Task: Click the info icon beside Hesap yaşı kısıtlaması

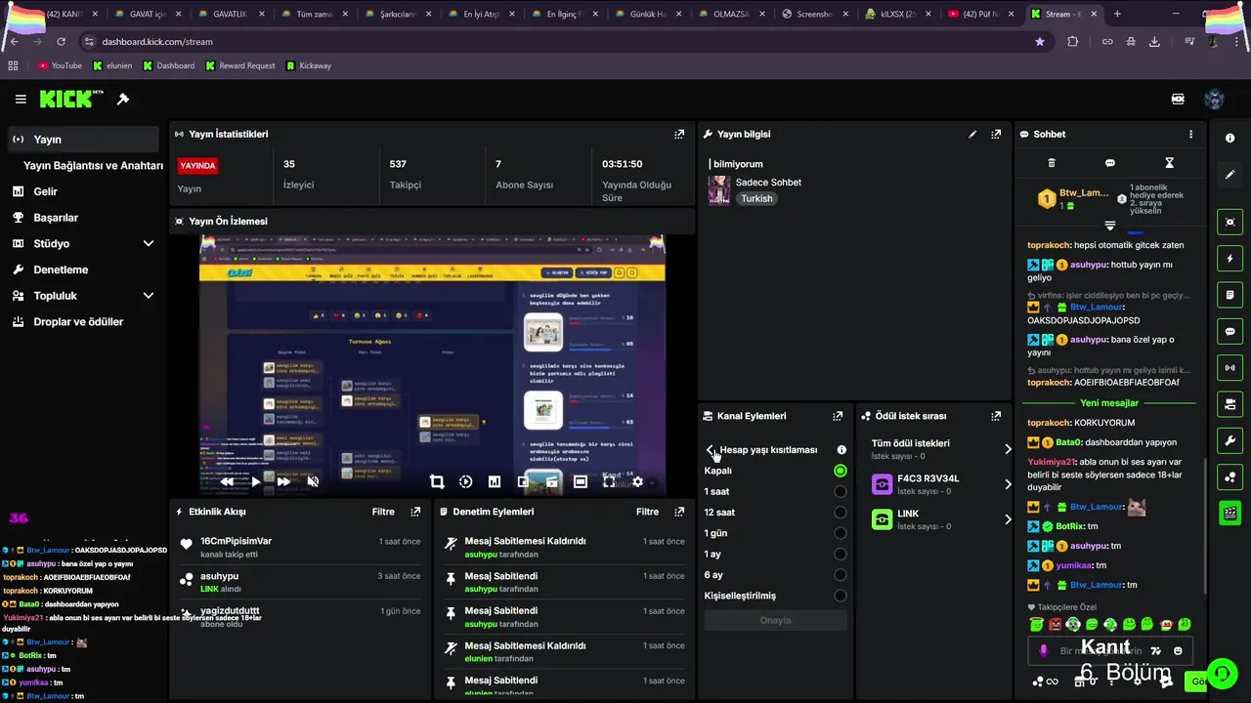Action: (x=841, y=450)
